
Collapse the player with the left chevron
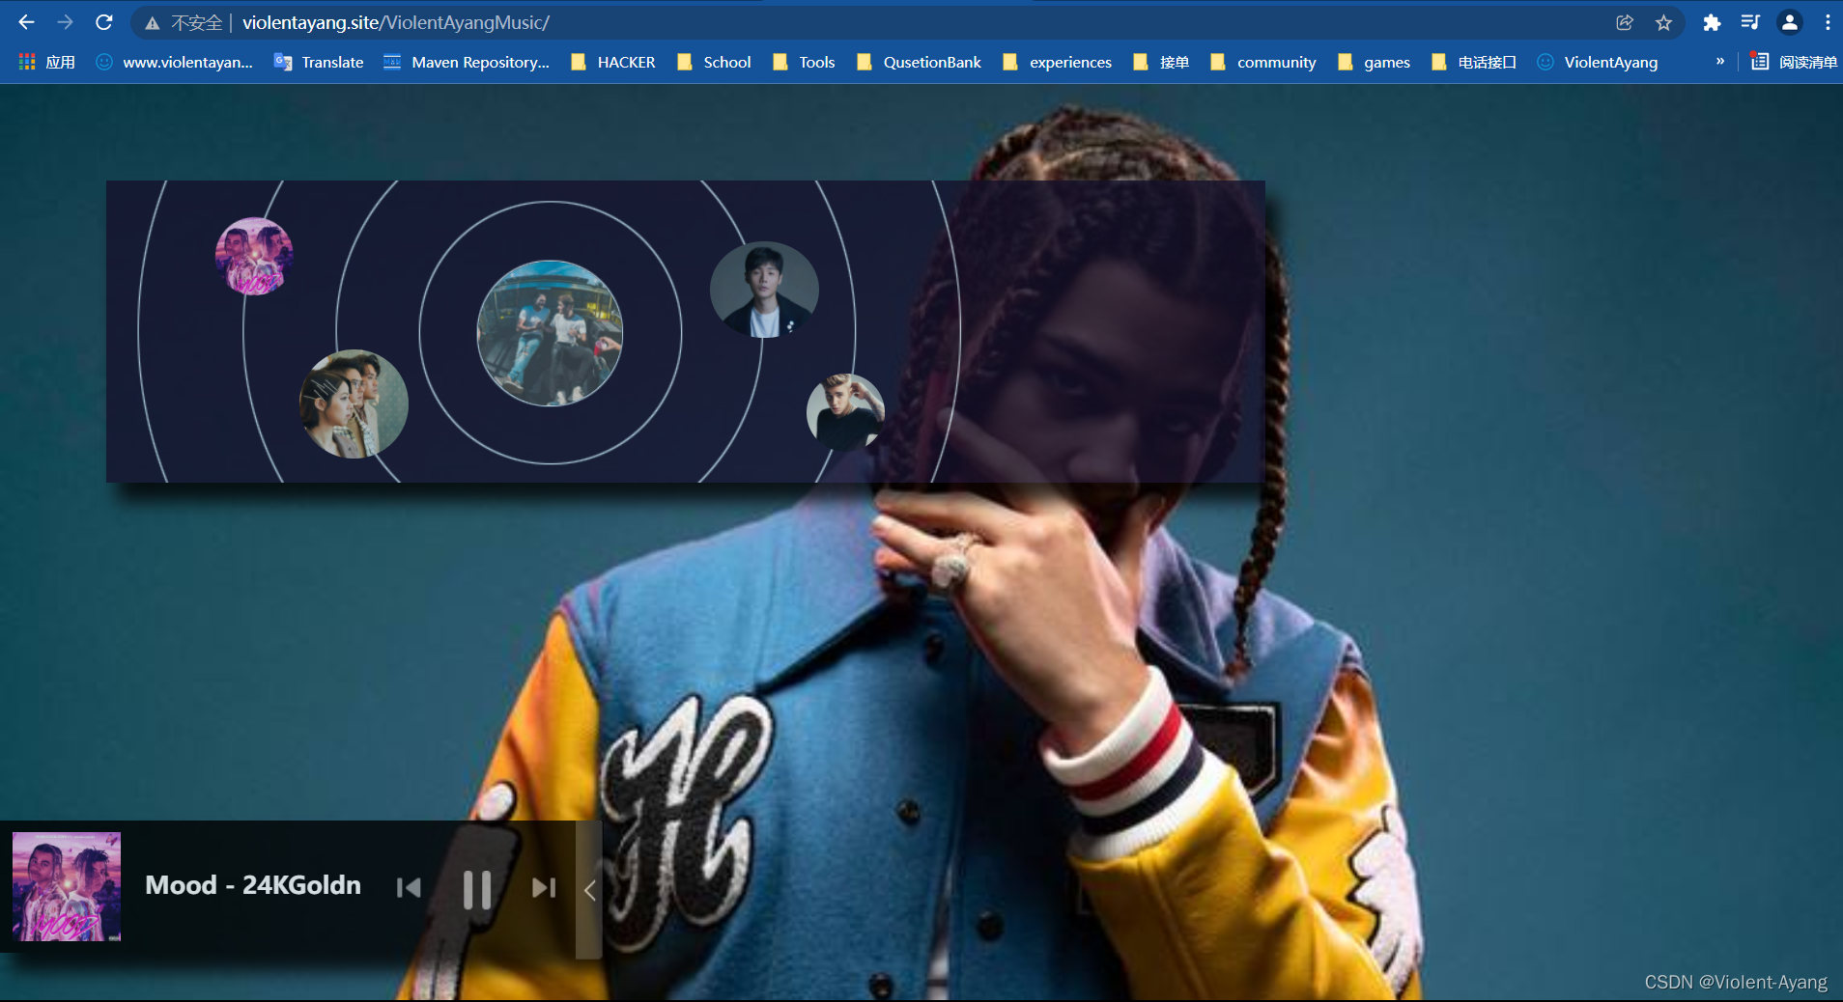(589, 889)
